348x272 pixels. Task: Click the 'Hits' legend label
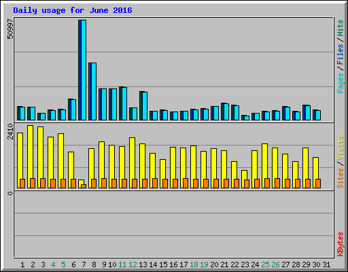340,28
